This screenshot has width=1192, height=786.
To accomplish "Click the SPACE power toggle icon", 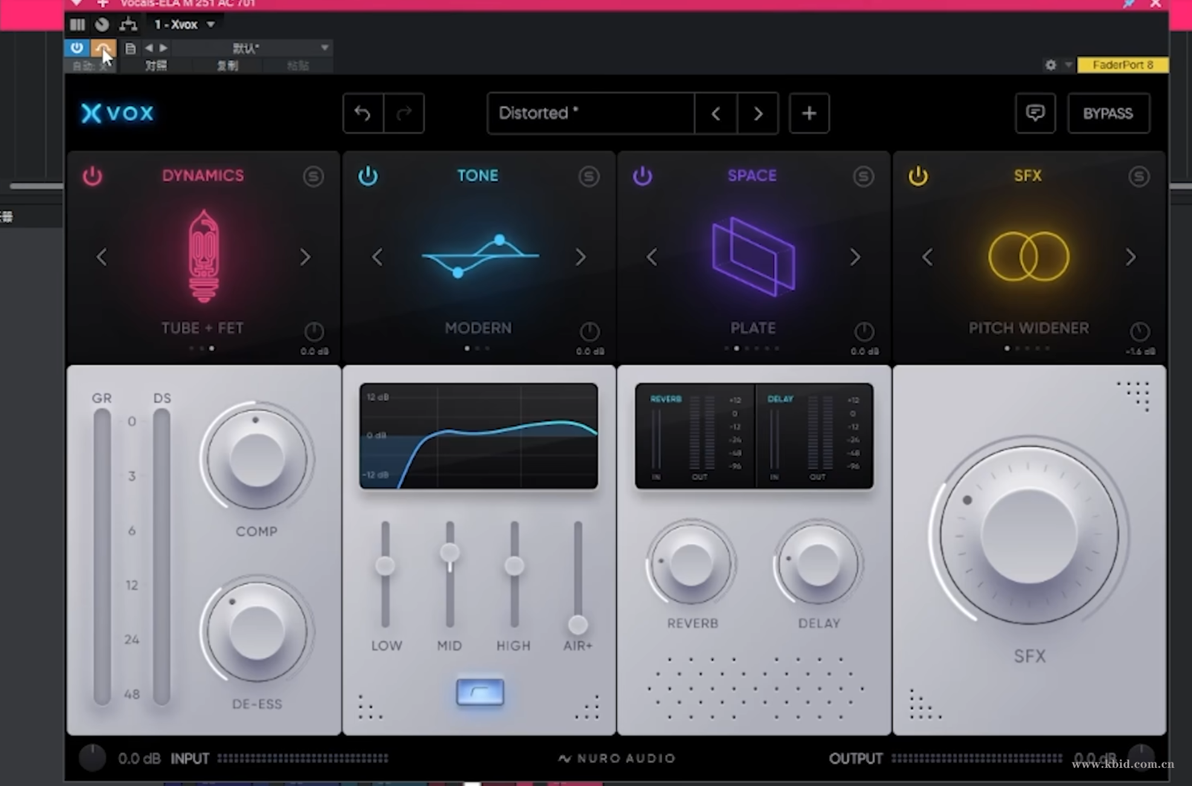I will [x=644, y=175].
